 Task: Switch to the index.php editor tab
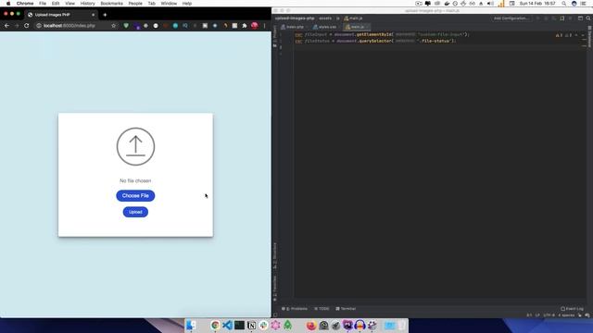coord(293,27)
